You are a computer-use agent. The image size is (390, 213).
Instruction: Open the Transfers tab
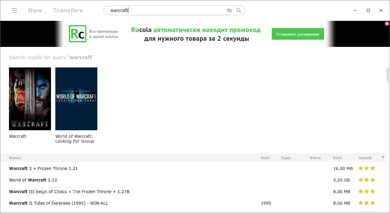click(x=68, y=10)
